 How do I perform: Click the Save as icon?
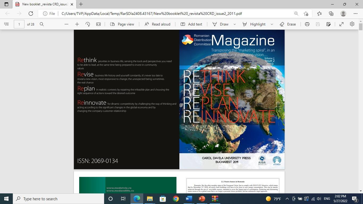pyautogui.click(x=328, y=24)
